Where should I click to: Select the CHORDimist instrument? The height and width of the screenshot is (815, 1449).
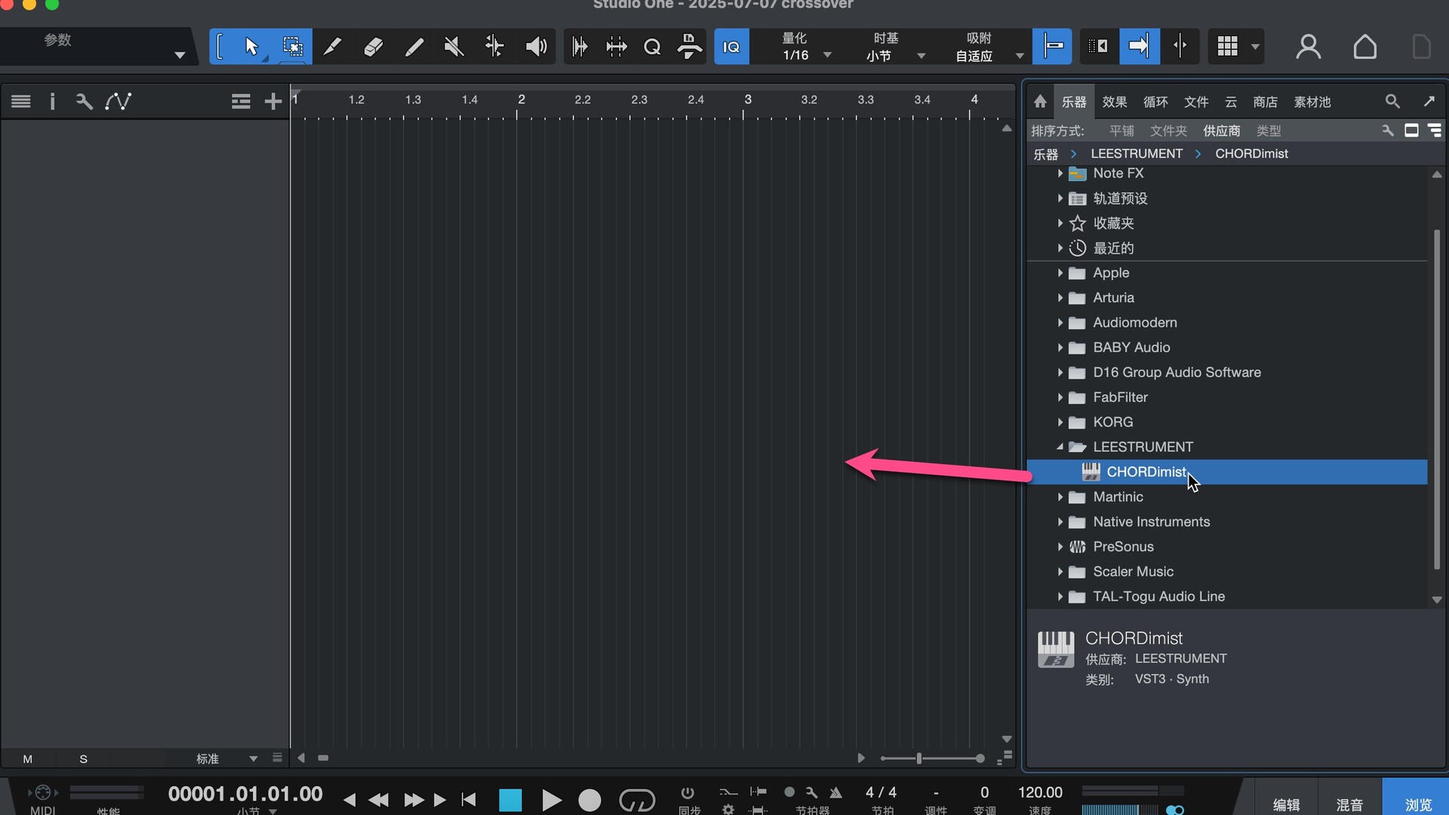[1227, 472]
